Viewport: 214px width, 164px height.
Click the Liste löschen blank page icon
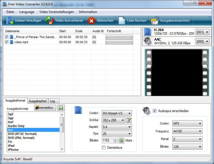[x=122, y=21]
